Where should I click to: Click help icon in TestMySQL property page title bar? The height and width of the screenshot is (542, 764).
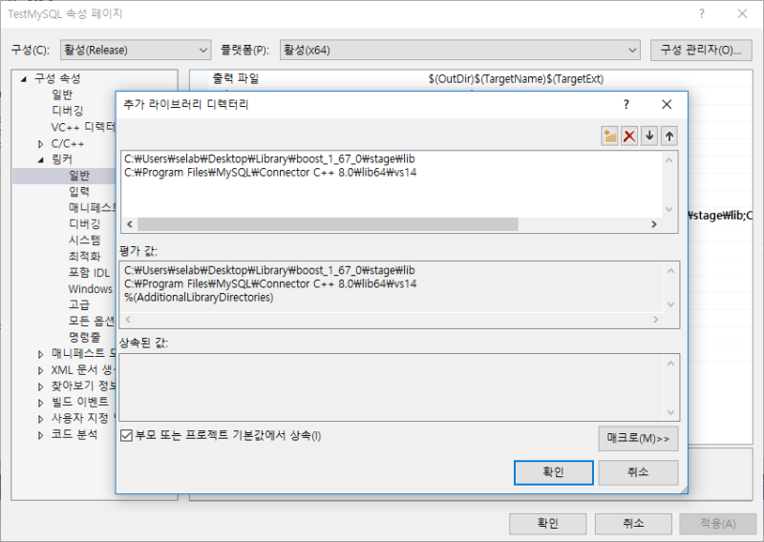pos(702,13)
